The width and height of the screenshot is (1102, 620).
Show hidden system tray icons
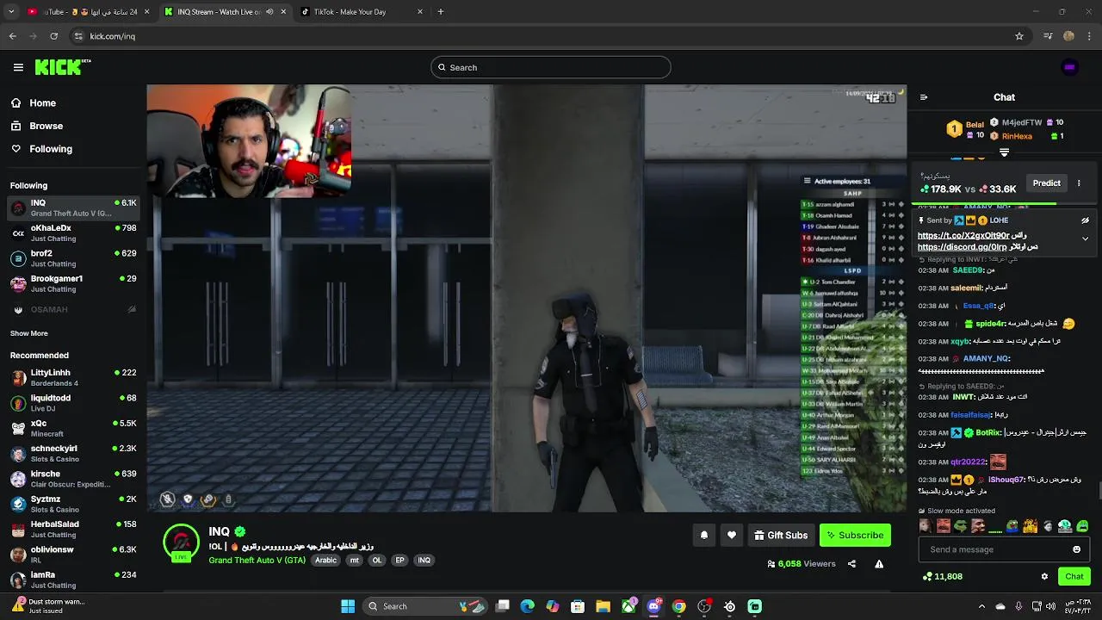click(981, 606)
